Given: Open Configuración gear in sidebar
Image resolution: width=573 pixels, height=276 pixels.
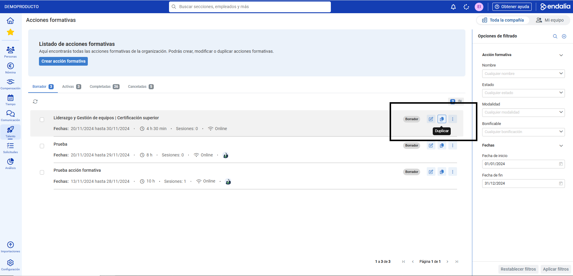Looking at the screenshot, I should click(10, 265).
